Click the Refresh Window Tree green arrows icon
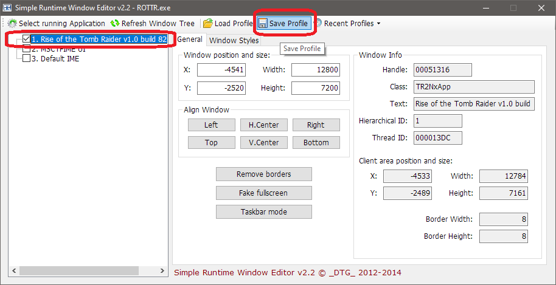 (114, 24)
